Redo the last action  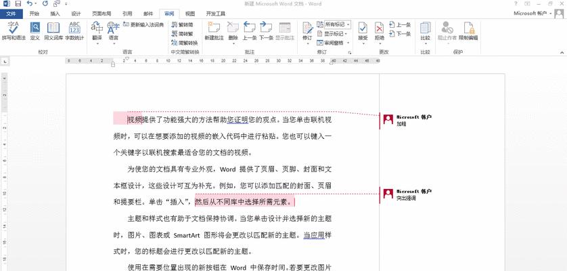(x=45, y=3)
